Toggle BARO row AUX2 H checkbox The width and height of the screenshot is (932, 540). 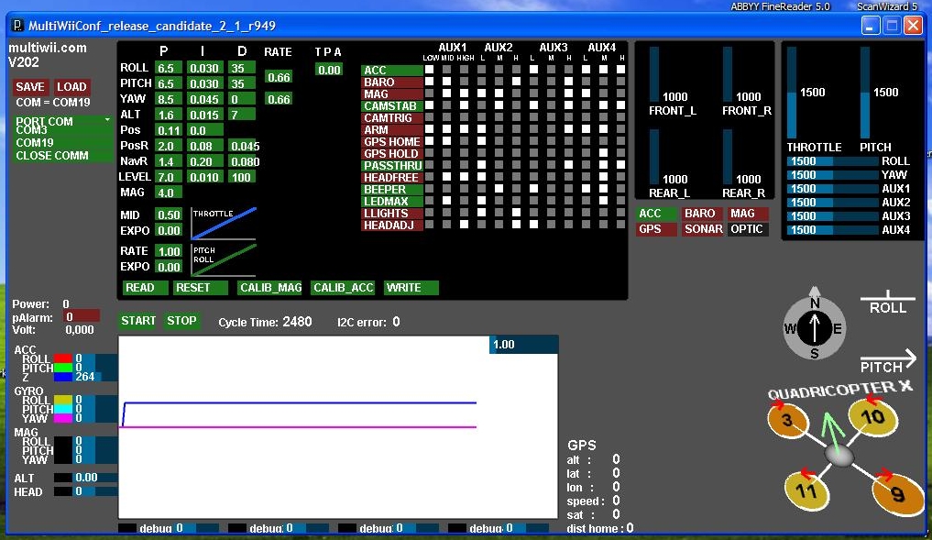(x=516, y=82)
